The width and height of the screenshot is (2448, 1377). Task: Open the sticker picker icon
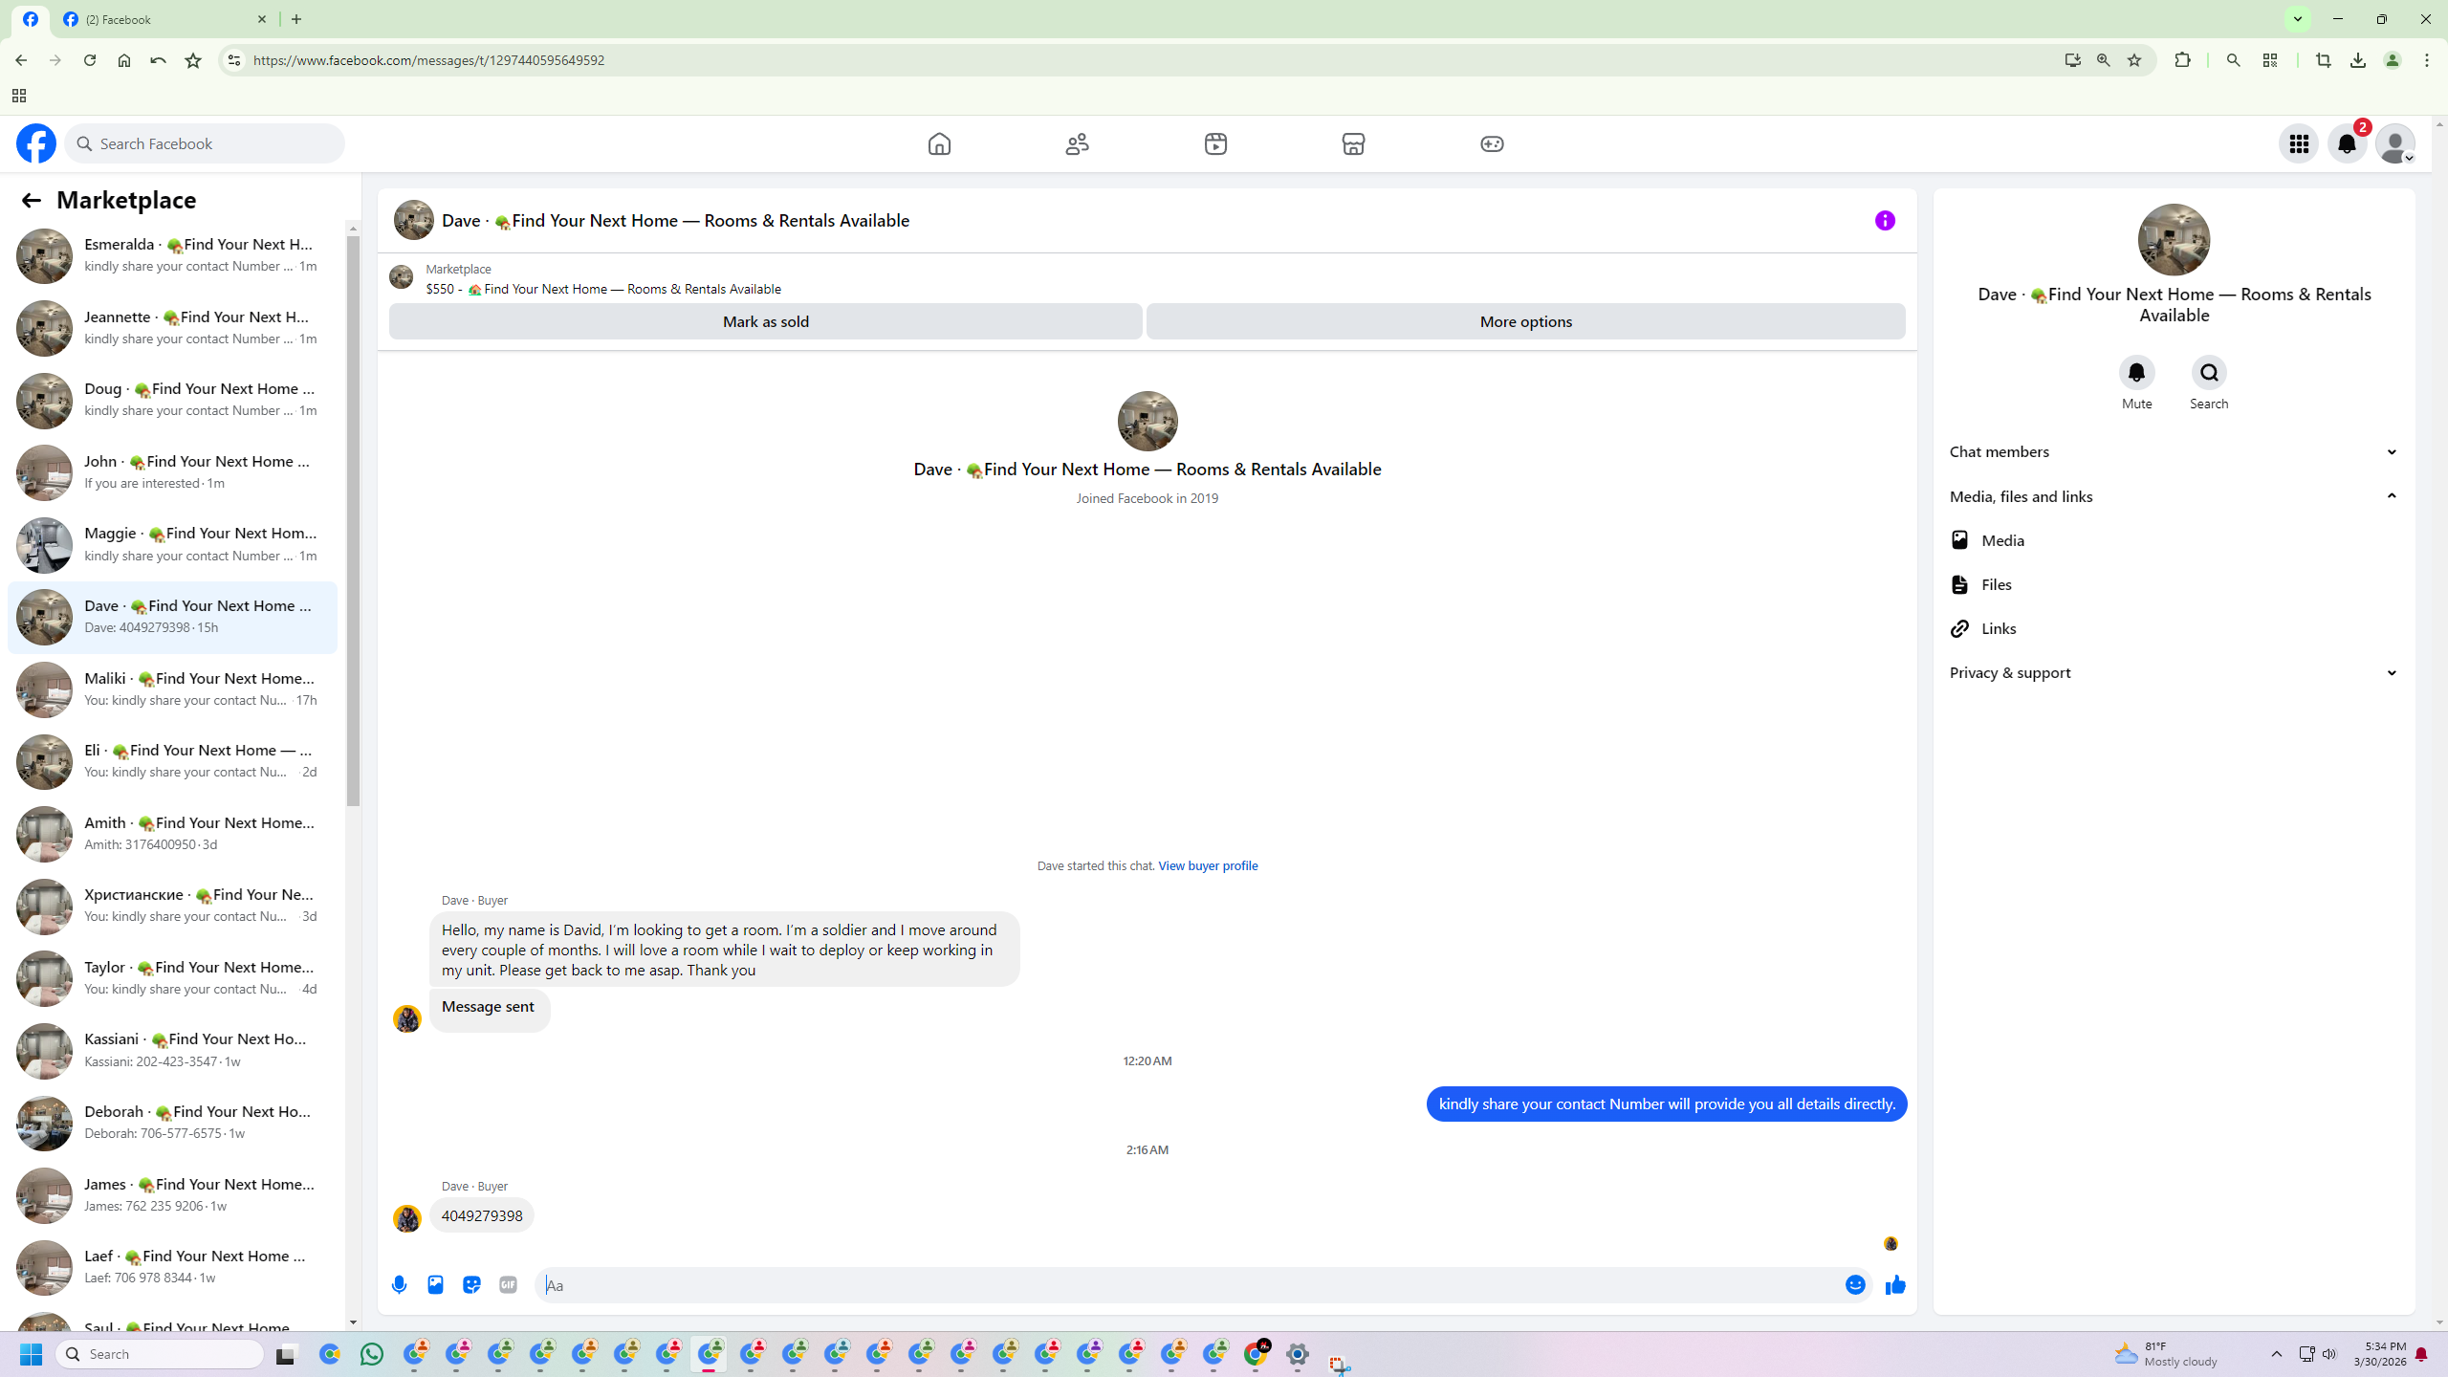(471, 1285)
